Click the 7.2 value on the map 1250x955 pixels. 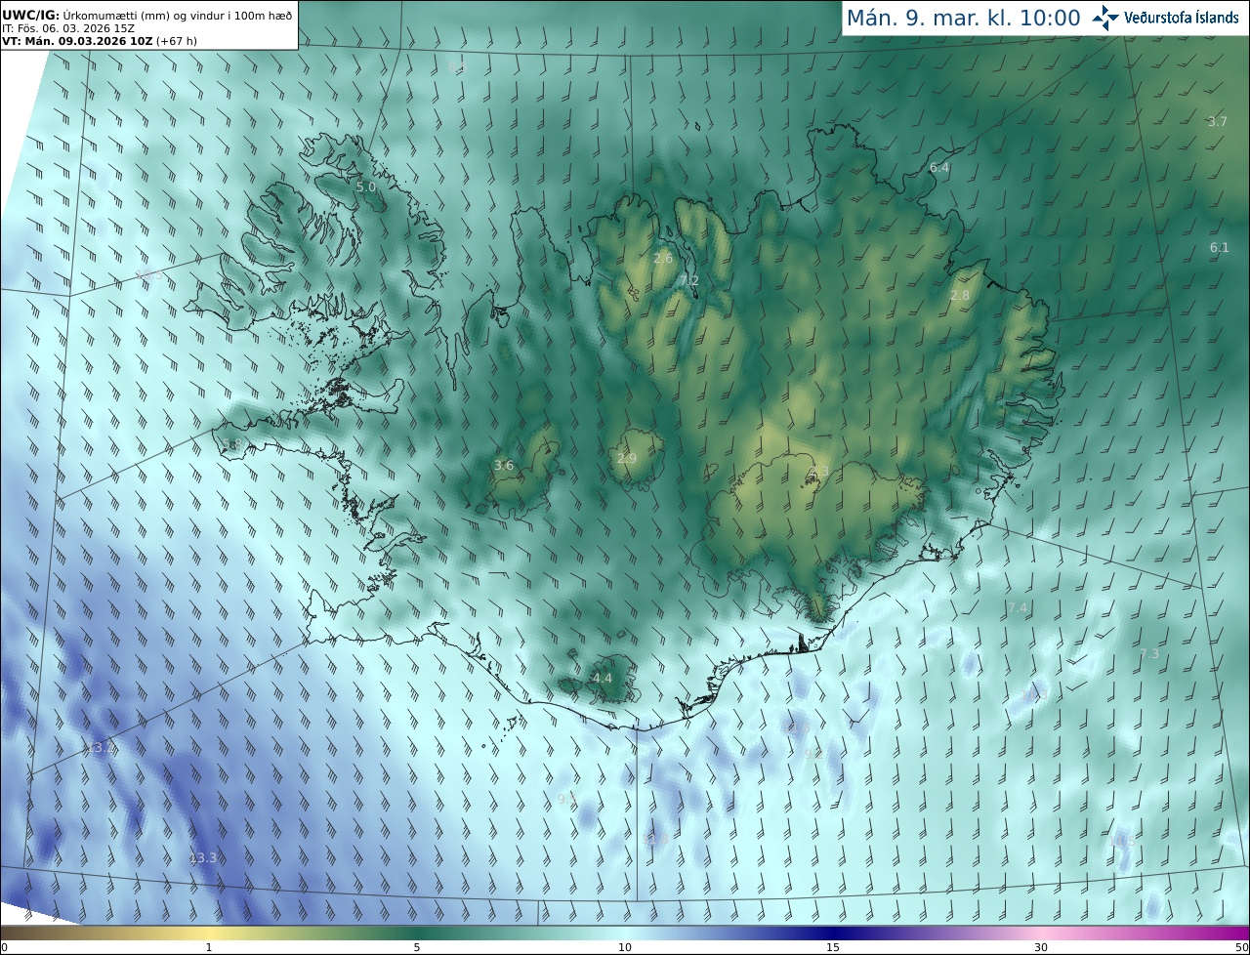688,281
